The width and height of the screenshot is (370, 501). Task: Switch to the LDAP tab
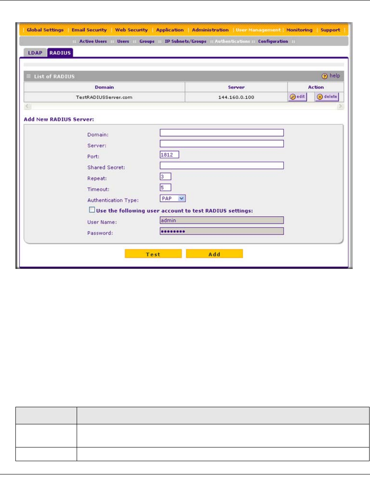point(35,53)
